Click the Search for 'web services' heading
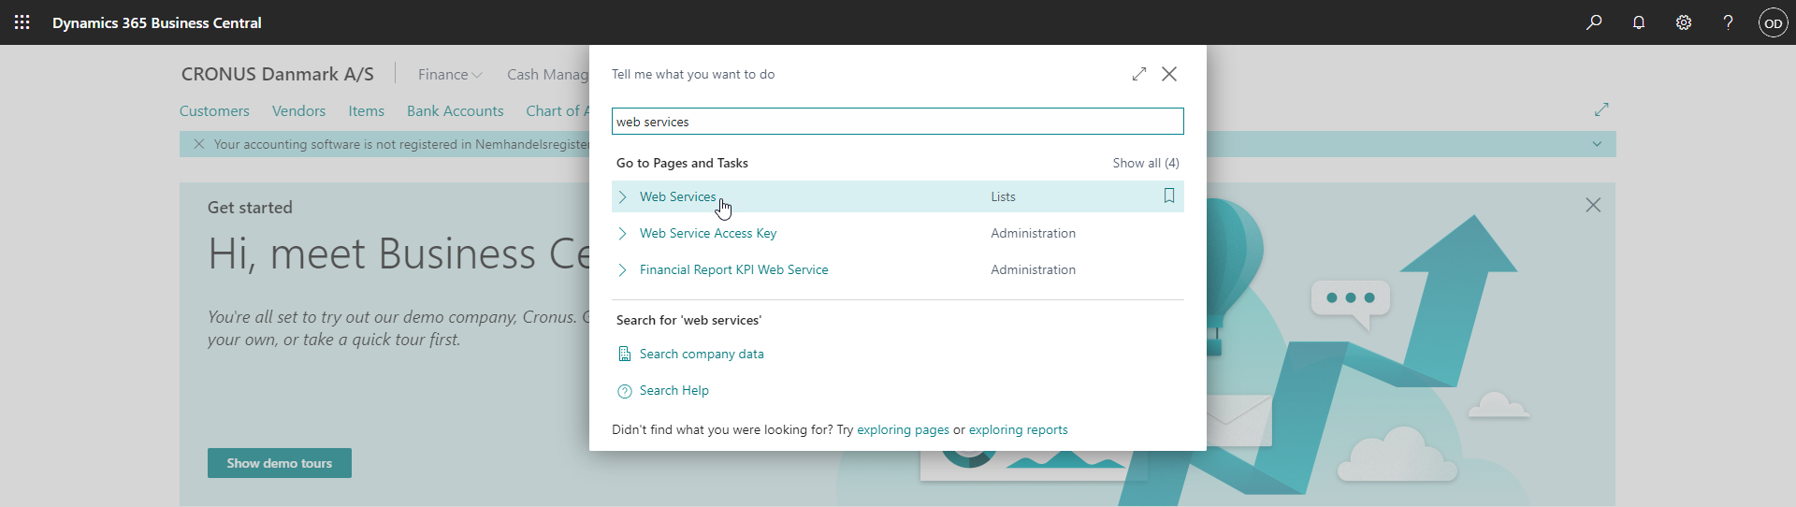Screen dimensions: 1796x507 (688, 320)
